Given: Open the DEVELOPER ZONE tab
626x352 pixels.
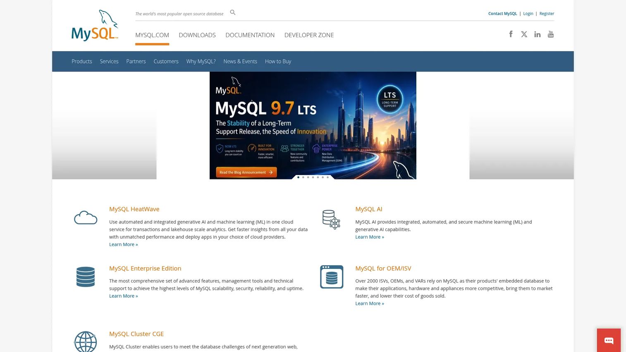Looking at the screenshot, I should 309,35.
